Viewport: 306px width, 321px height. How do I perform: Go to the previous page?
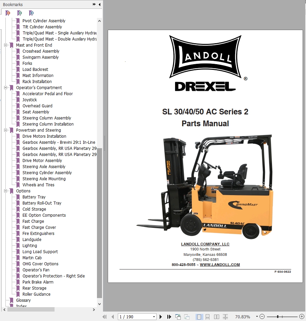click(112, 317)
